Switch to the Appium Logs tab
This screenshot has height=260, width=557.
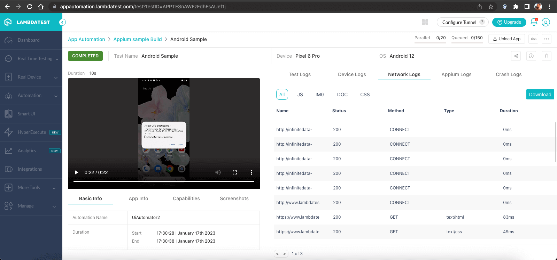tap(456, 74)
